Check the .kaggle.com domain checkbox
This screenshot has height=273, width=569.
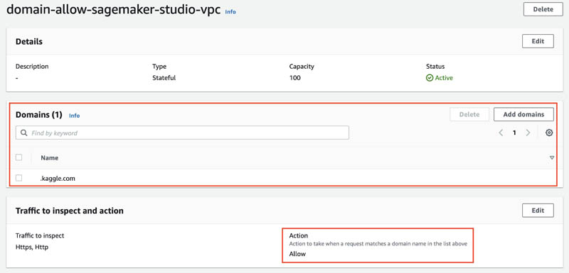pos(19,178)
